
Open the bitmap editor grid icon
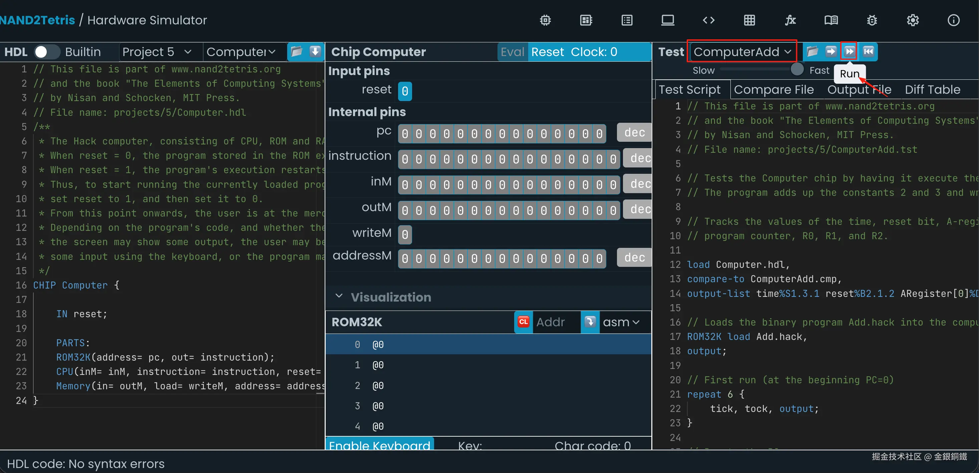[749, 20]
